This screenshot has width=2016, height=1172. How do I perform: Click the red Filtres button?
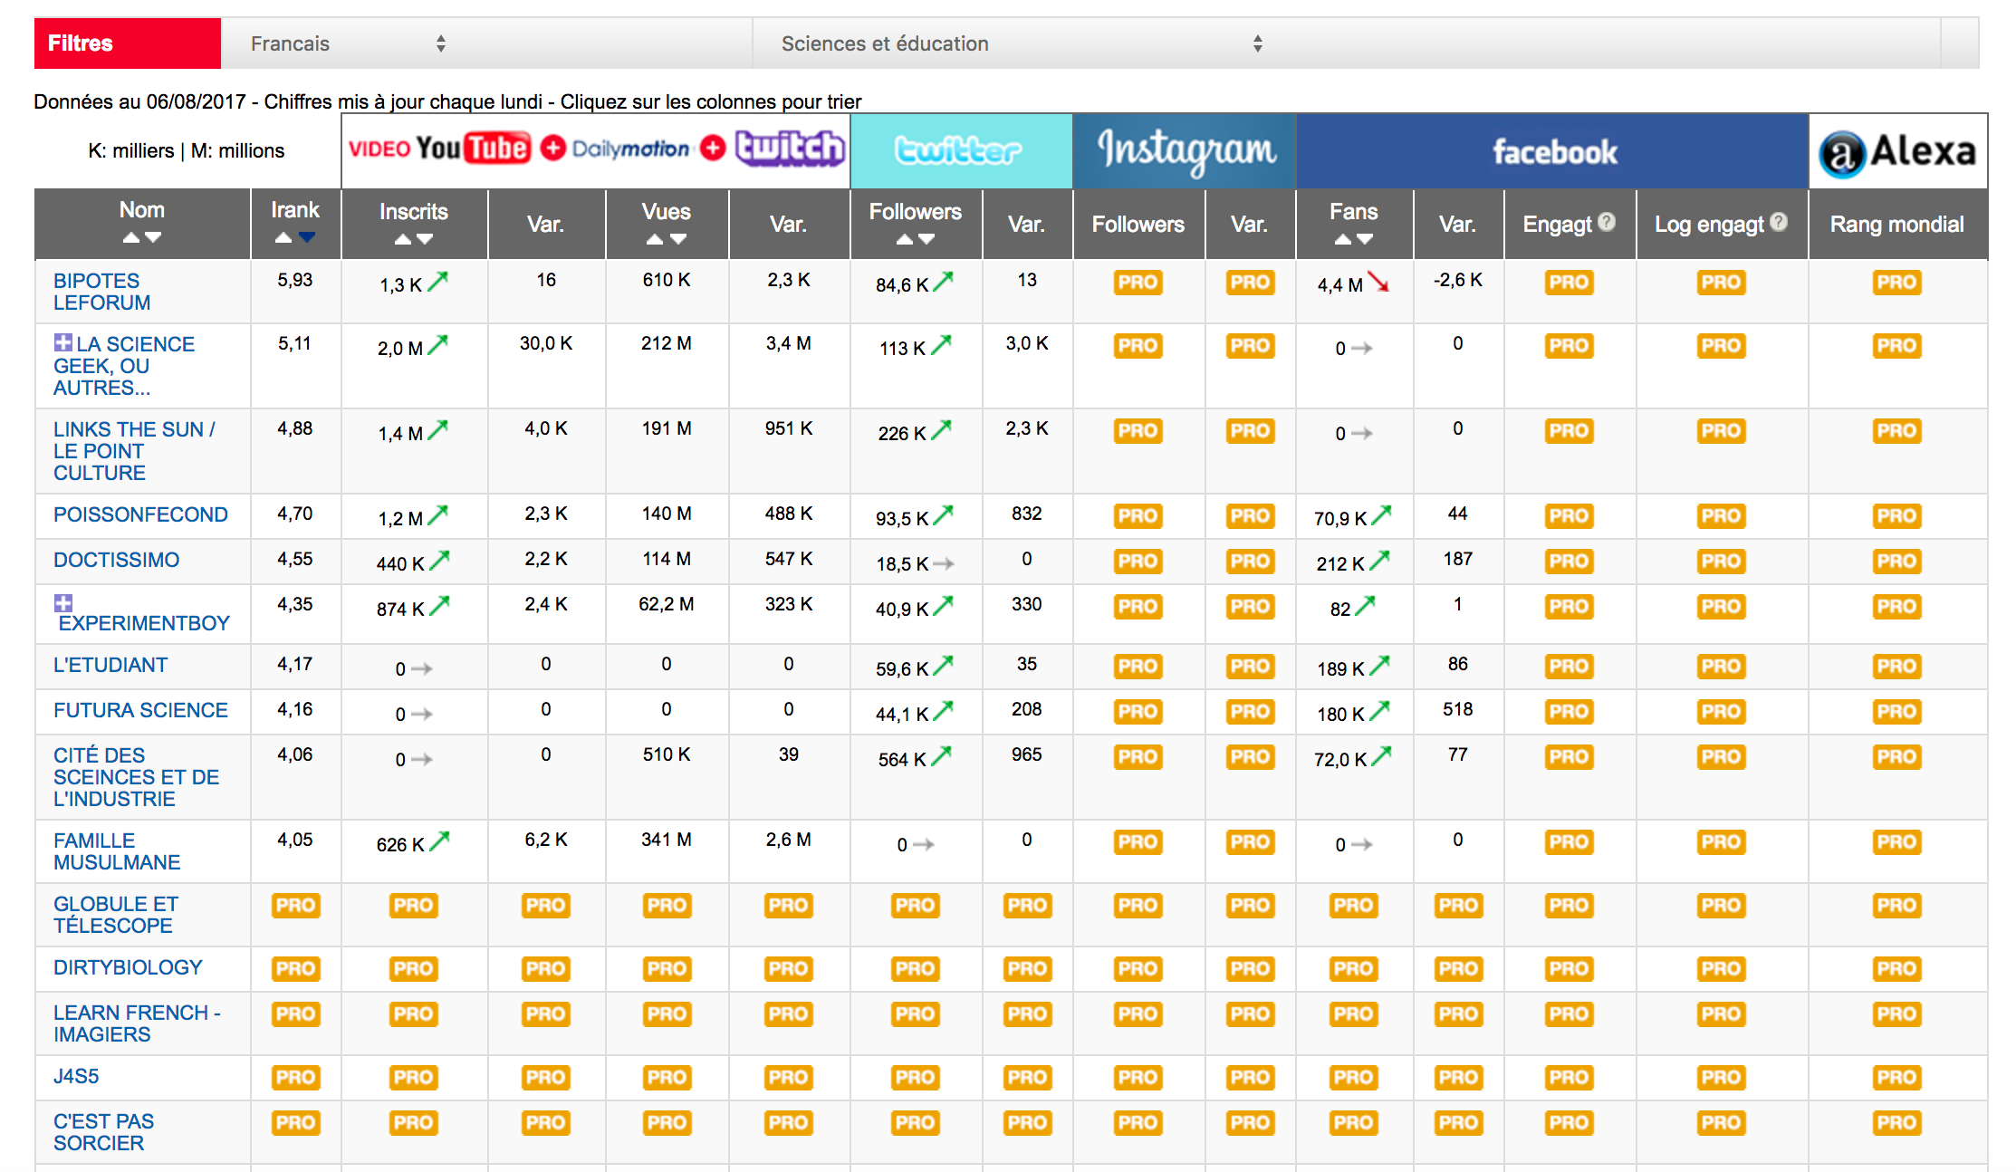click(128, 43)
